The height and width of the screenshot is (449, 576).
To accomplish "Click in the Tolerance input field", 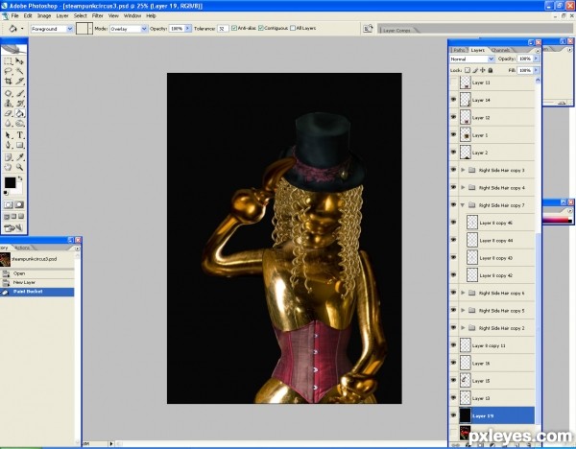I will click(223, 29).
